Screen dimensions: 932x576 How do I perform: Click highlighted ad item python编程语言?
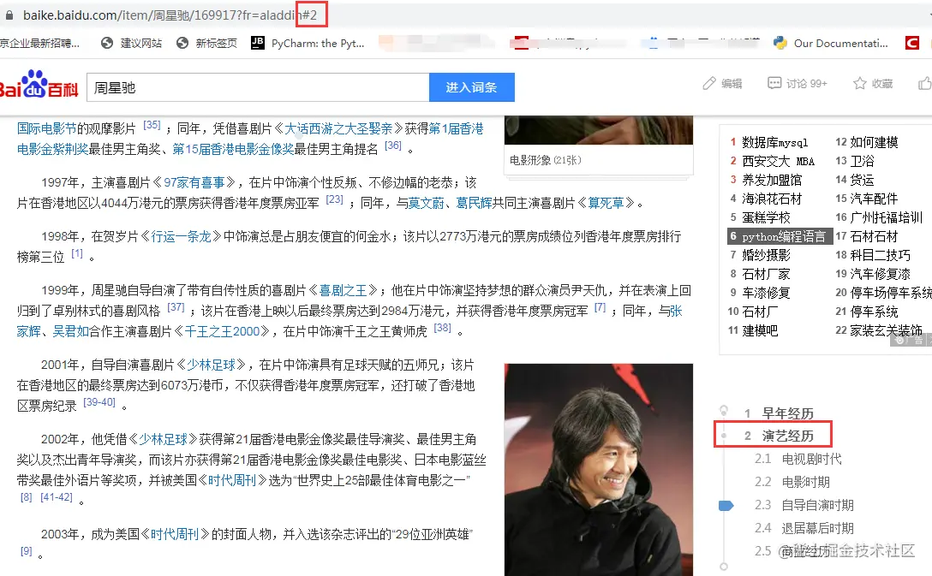[780, 236]
